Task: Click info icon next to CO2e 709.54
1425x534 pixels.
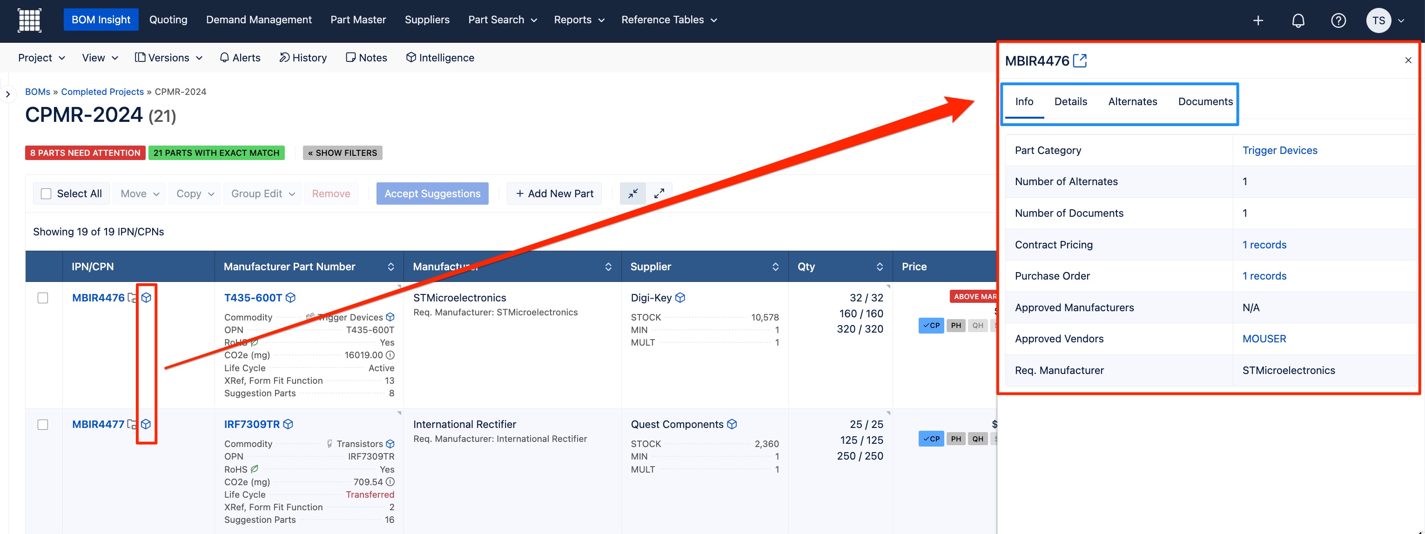Action: [390, 481]
